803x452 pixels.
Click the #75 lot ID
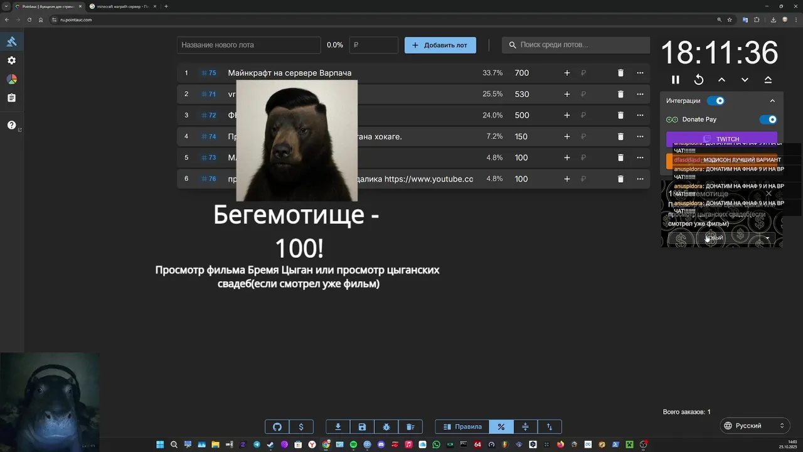209,73
